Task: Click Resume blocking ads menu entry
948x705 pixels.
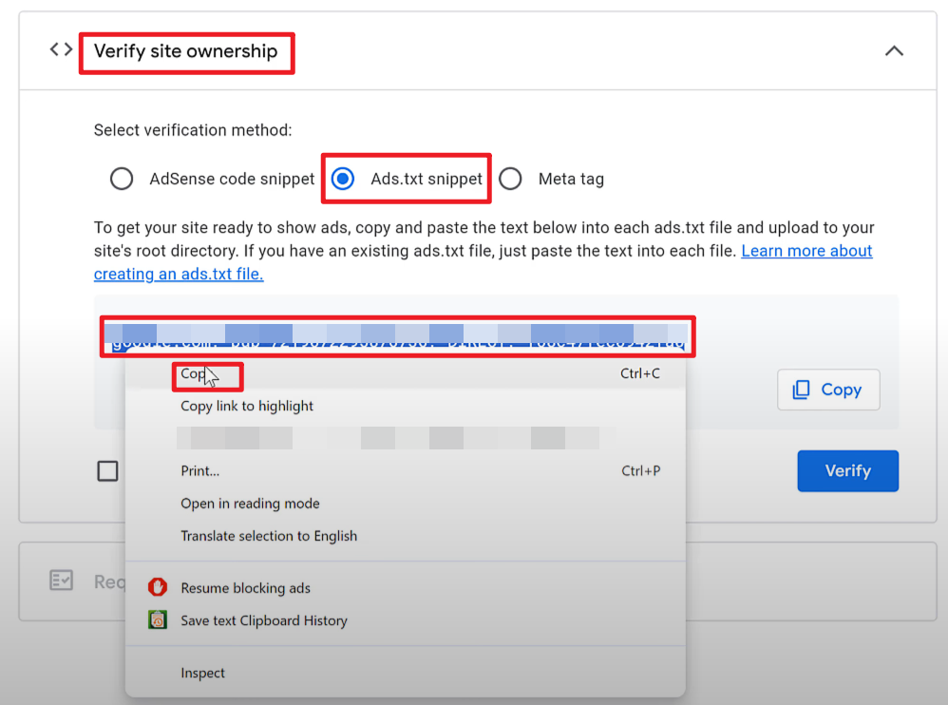Action: click(x=405, y=588)
